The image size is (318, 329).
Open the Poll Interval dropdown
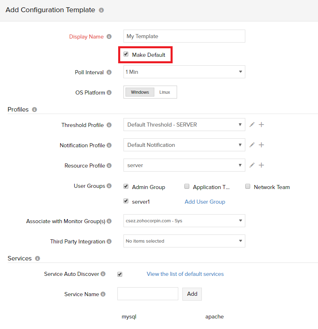pyautogui.click(x=184, y=72)
